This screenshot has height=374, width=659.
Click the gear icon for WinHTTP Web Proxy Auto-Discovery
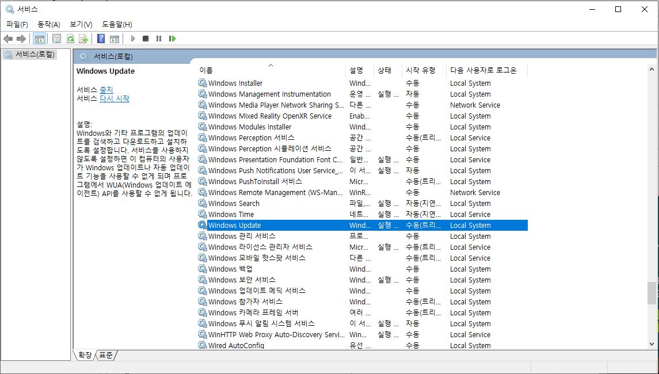[203, 334]
